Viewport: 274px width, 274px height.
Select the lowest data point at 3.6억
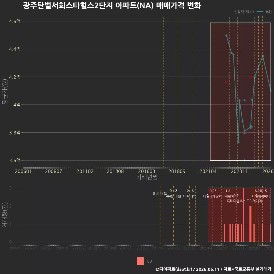245,160
